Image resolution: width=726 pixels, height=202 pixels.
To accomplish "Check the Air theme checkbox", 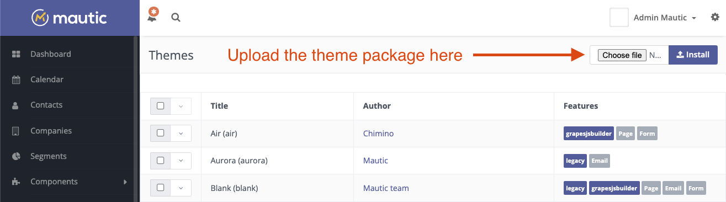I will click(161, 133).
